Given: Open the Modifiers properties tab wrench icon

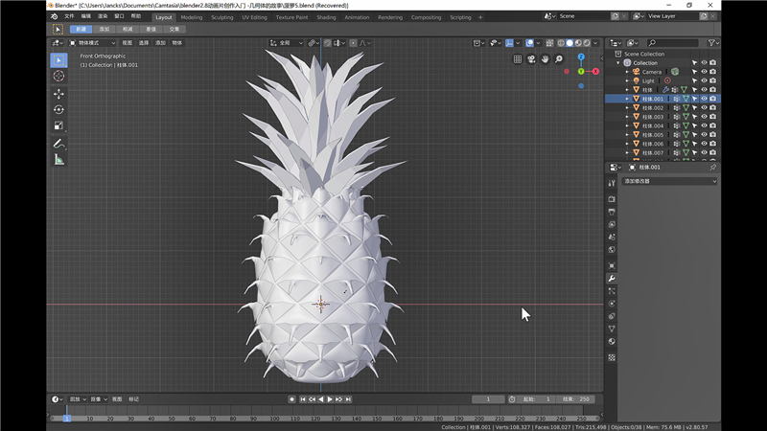Looking at the screenshot, I should [x=612, y=279].
